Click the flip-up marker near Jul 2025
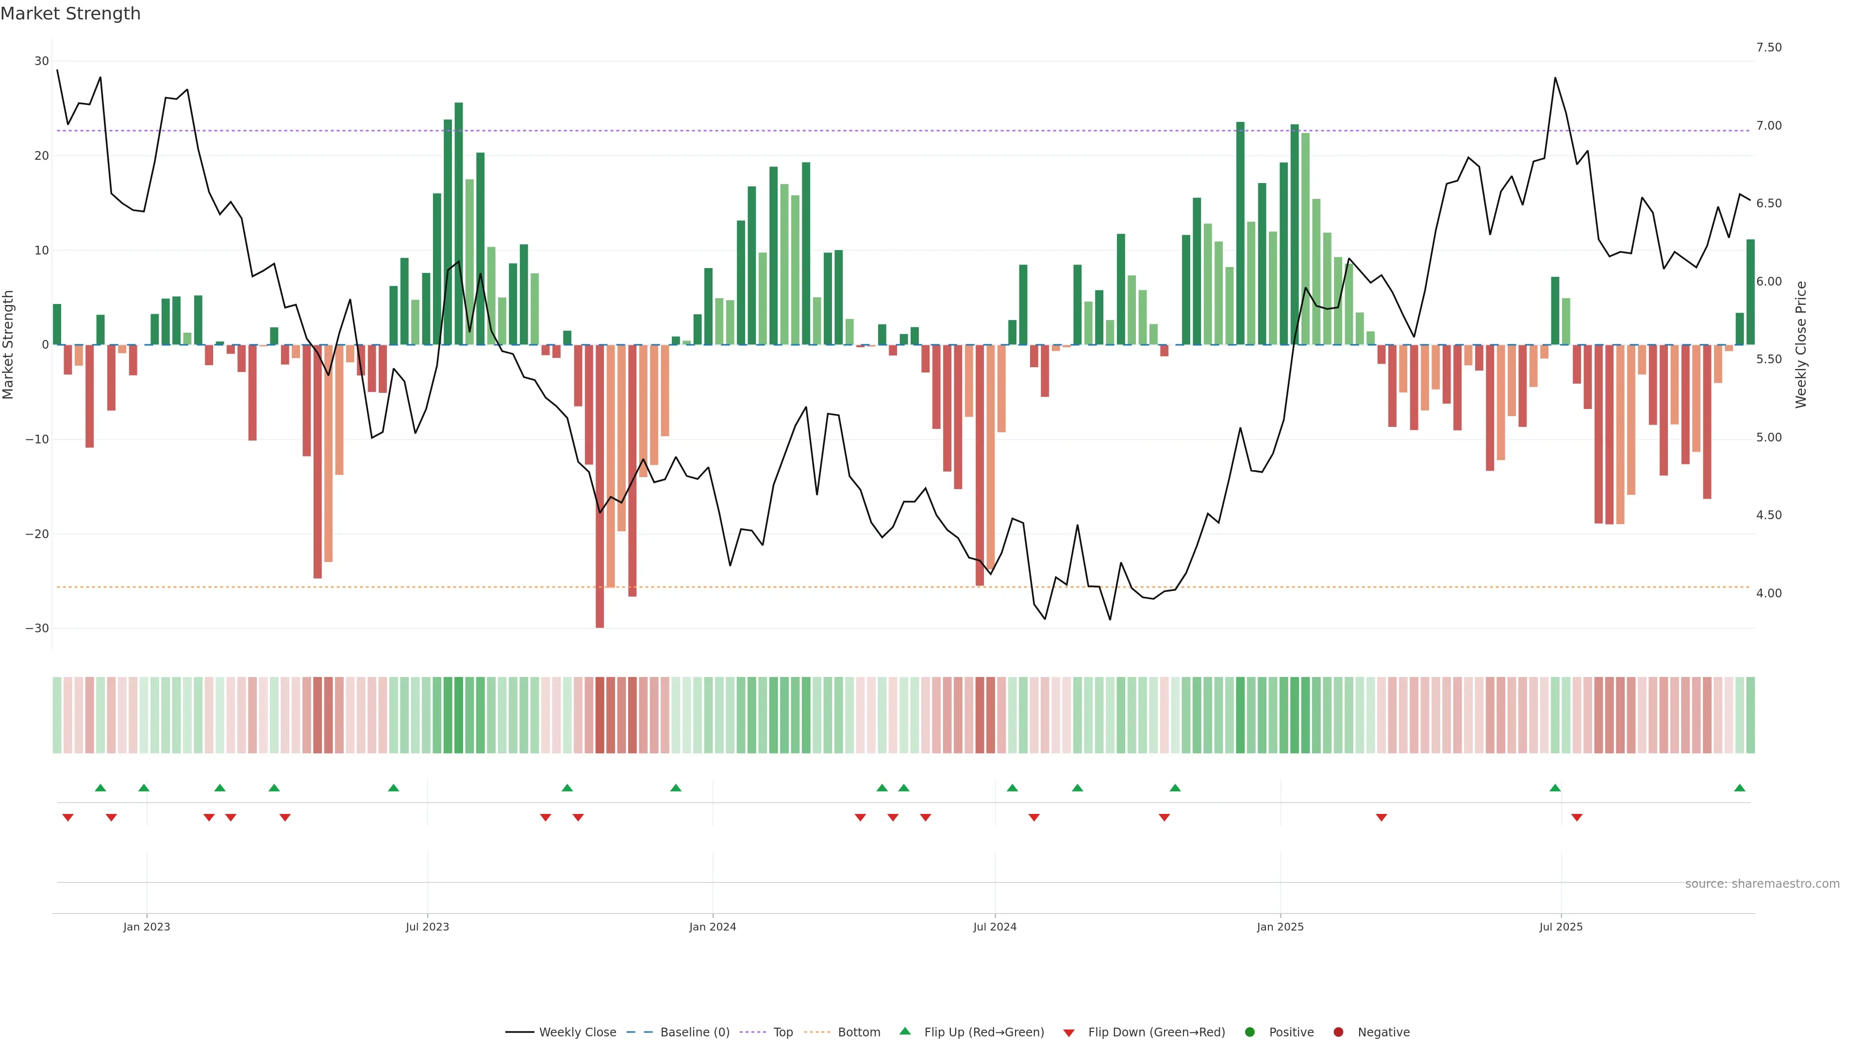Viewport: 1864px width, 1049px height. point(1555,788)
